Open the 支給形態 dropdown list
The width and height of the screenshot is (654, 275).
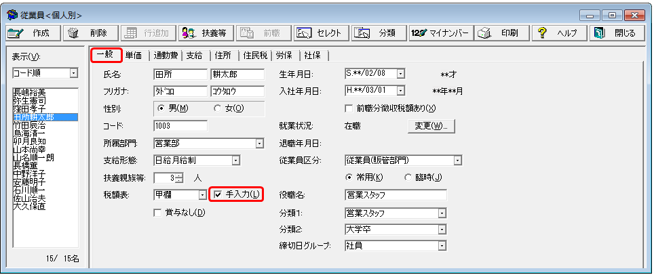(x=235, y=161)
